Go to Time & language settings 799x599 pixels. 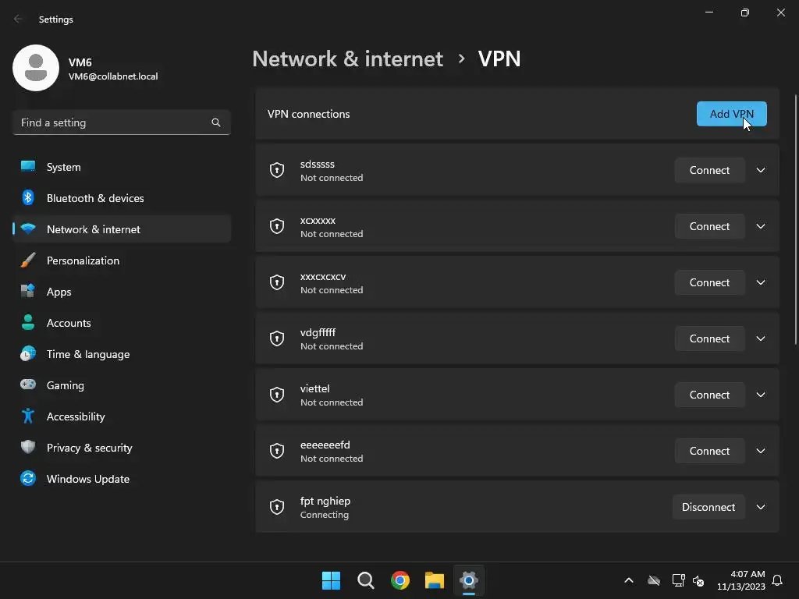[88, 354]
